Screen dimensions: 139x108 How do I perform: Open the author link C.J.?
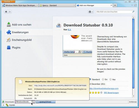click(69, 30)
